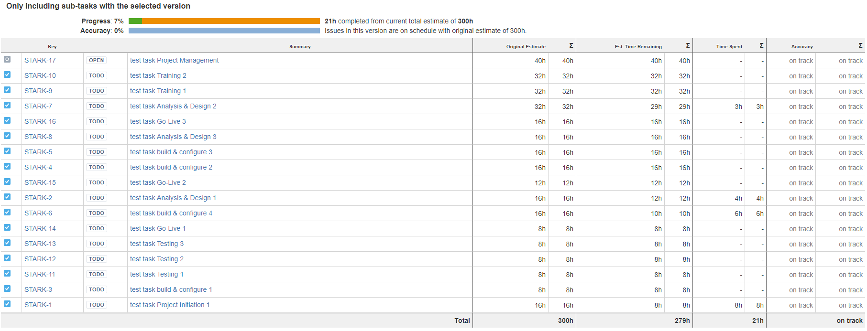Click the blue Accuracy bar

pyautogui.click(x=224, y=31)
